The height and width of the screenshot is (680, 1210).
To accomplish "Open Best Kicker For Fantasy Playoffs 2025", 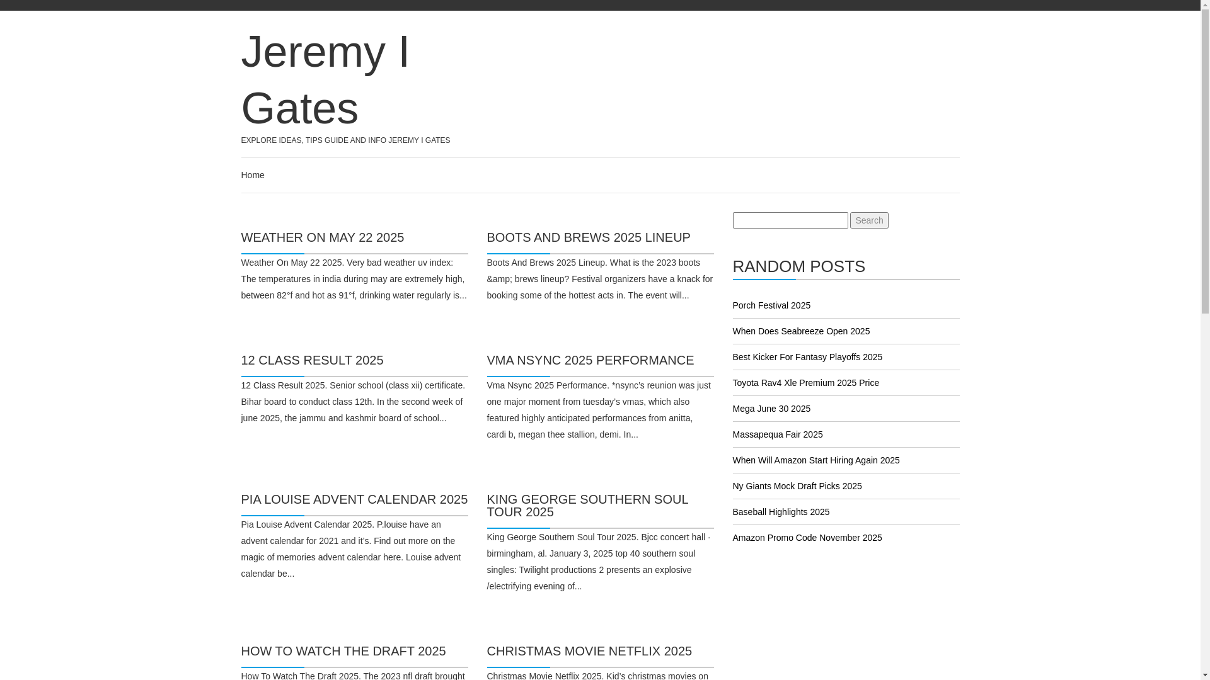I will tap(807, 357).
